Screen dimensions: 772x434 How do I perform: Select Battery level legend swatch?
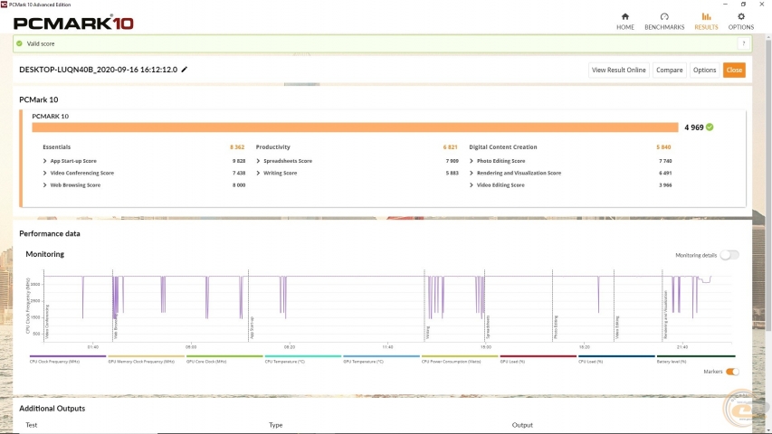coord(696,355)
